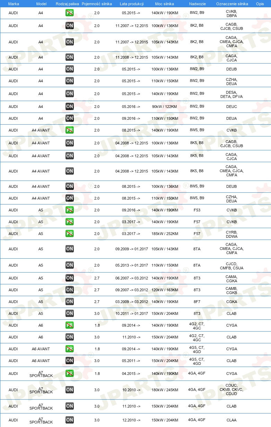Viewport: 271px width, 427px height.
Task: Click the 04.2015 -> production date
Action: (131, 374)
